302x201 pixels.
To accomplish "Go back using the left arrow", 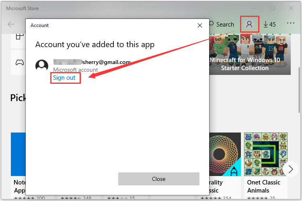I will [11, 24].
